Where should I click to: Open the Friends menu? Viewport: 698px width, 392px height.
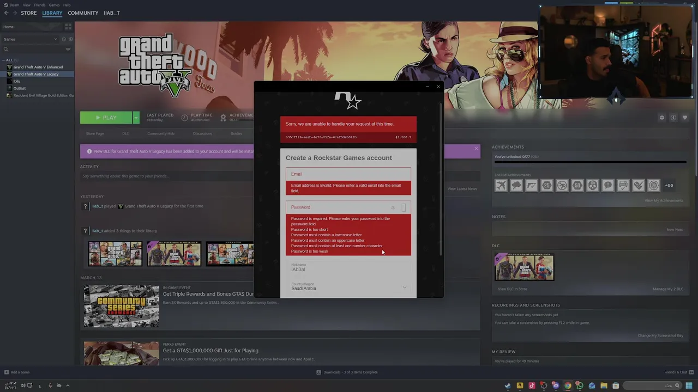pyautogui.click(x=40, y=5)
